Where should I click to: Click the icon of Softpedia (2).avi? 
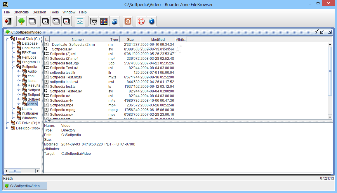[x=46, y=54]
